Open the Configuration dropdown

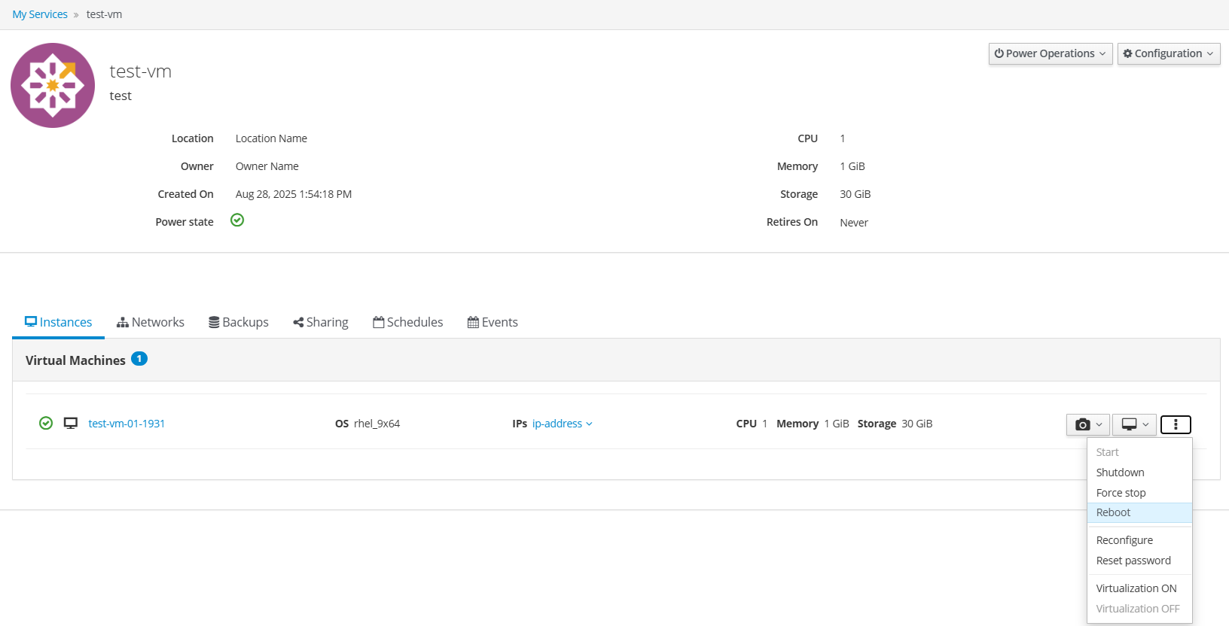tap(1168, 53)
